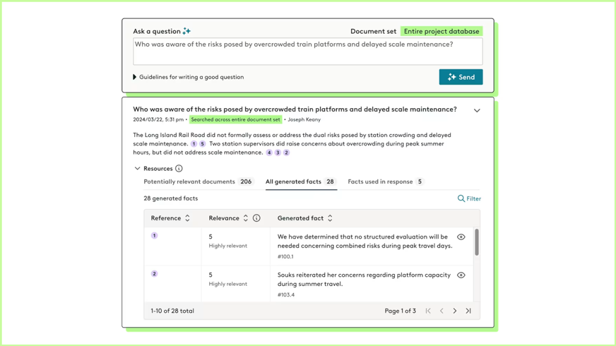
Task: Jump to last page of facts
Action: pos(468,311)
